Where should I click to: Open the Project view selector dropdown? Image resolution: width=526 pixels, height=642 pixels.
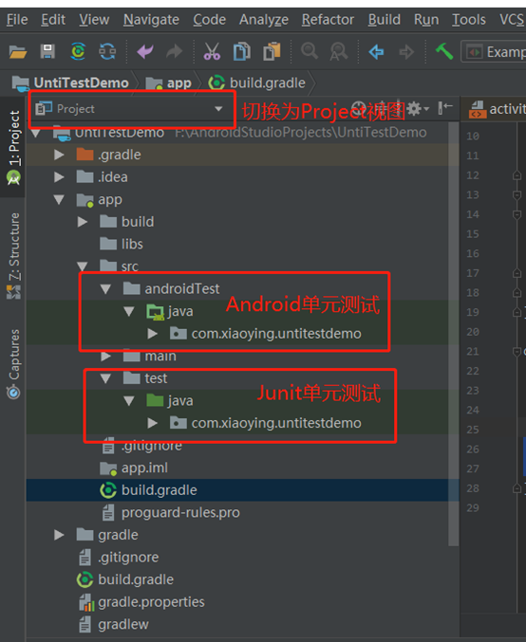pos(131,108)
